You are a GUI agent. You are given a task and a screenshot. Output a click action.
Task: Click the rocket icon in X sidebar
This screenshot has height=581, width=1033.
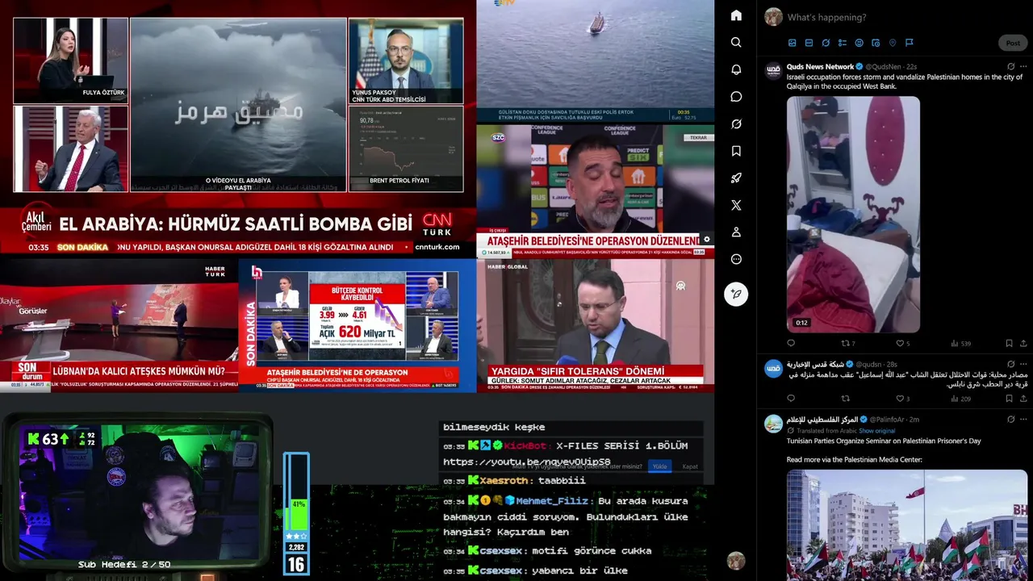pyautogui.click(x=736, y=178)
